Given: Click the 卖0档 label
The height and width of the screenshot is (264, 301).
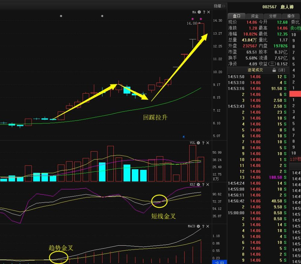Looking at the screenshot, I should 296,28.
